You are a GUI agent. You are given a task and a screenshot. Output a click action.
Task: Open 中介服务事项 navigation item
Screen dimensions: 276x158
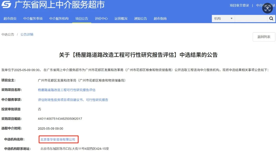point(33,19)
